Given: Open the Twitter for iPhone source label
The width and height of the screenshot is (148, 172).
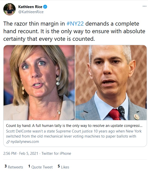Looking at the screenshot, I should pos(56,154).
